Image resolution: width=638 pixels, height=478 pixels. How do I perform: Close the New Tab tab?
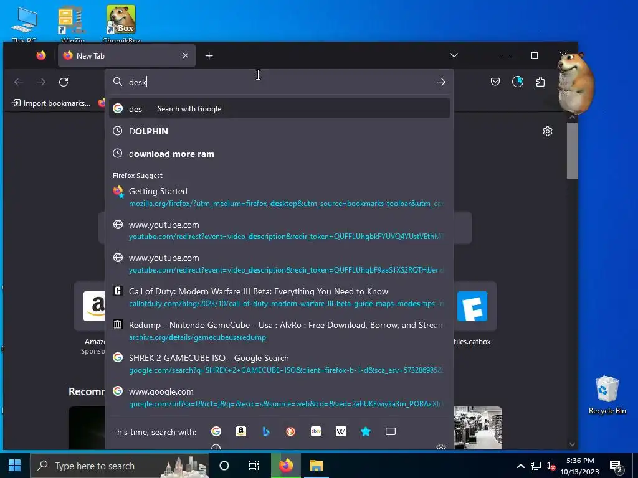click(x=186, y=55)
